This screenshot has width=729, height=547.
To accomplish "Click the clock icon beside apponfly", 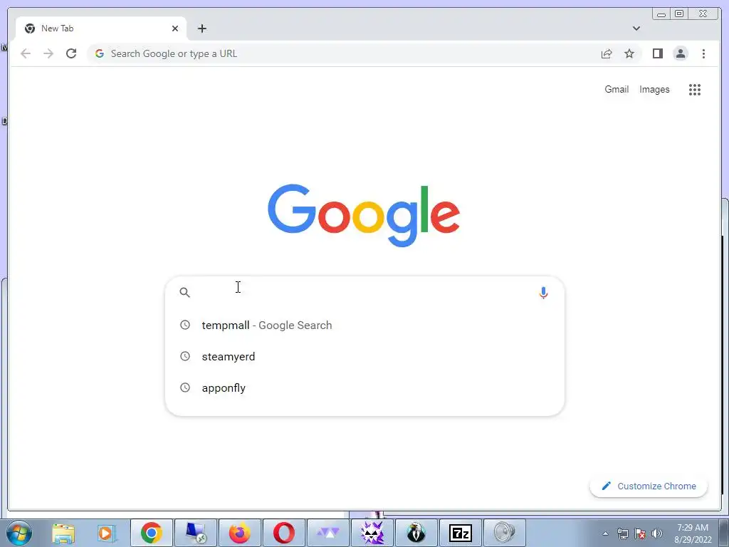I will [185, 387].
